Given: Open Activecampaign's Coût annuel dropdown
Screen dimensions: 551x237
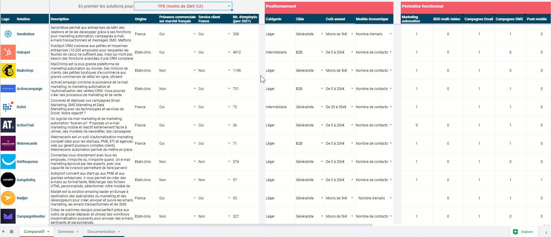Looking at the screenshot, I should point(352,89).
